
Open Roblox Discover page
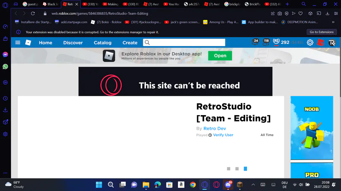pyautogui.click(x=73, y=43)
